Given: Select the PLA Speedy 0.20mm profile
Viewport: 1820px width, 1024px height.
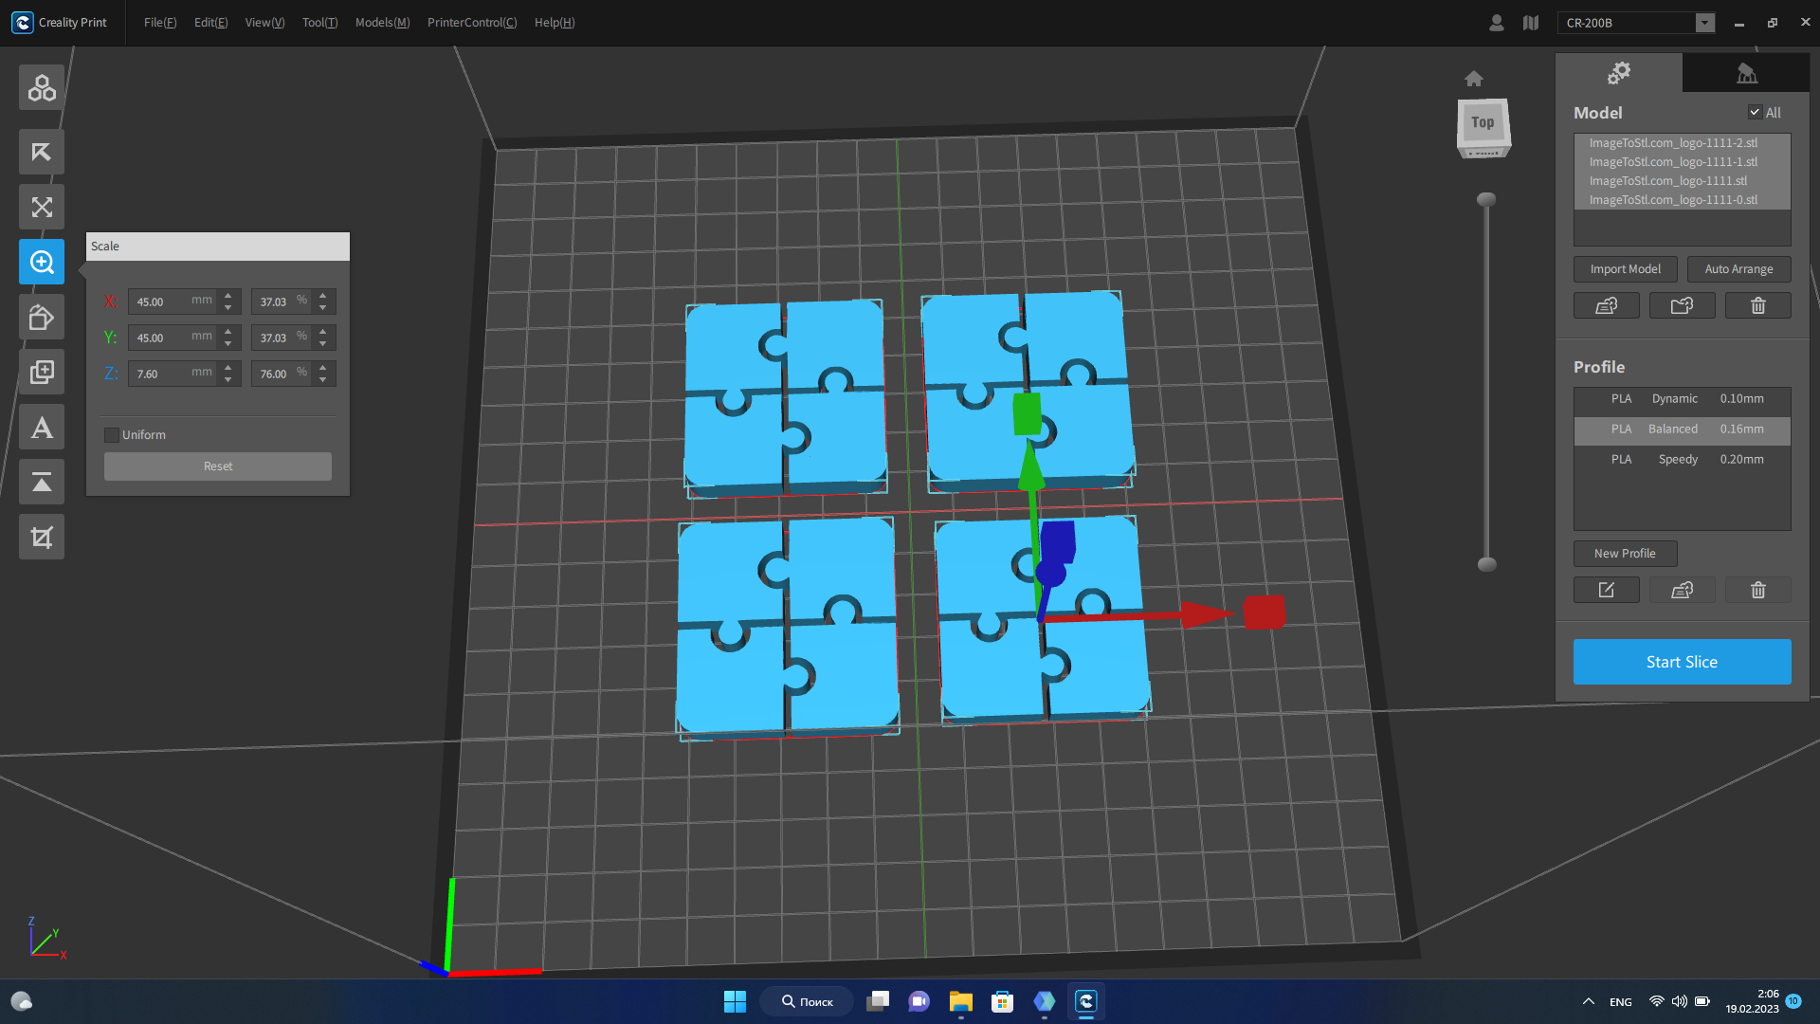Looking at the screenshot, I should click(x=1682, y=459).
